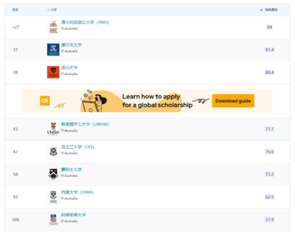Click the score 77.7
Viewport: 295px width, 234px height.
coord(269,129)
